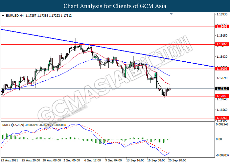Click the 1.19930 price scale value
Screen dimensions: 230x164
pyautogui.click(x=222, y=14)
